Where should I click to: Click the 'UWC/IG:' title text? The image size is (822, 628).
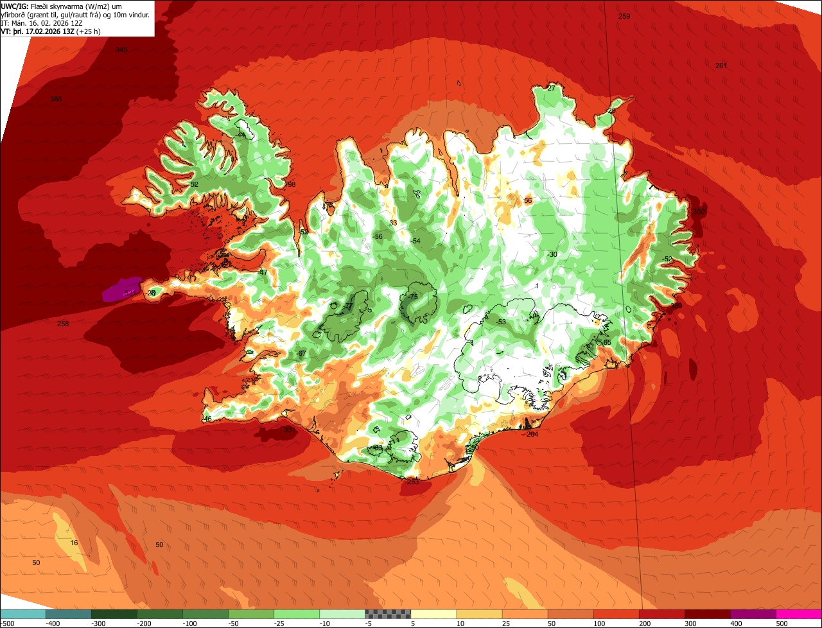(13, 6)
